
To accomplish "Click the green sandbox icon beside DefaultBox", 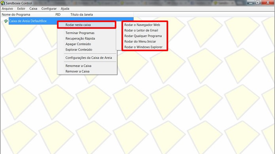I will 6,21.
